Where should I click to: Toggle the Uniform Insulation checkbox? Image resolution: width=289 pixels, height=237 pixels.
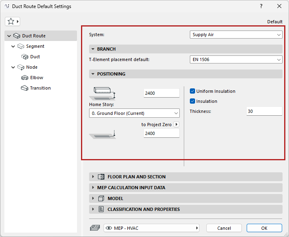192,91
